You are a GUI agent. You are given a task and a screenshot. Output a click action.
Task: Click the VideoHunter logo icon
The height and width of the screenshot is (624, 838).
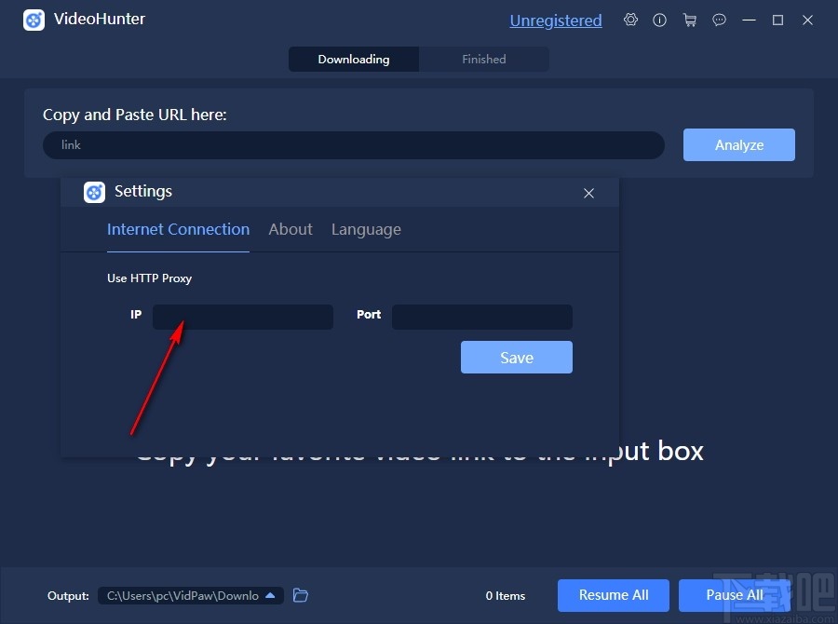[x=34, y=20]
